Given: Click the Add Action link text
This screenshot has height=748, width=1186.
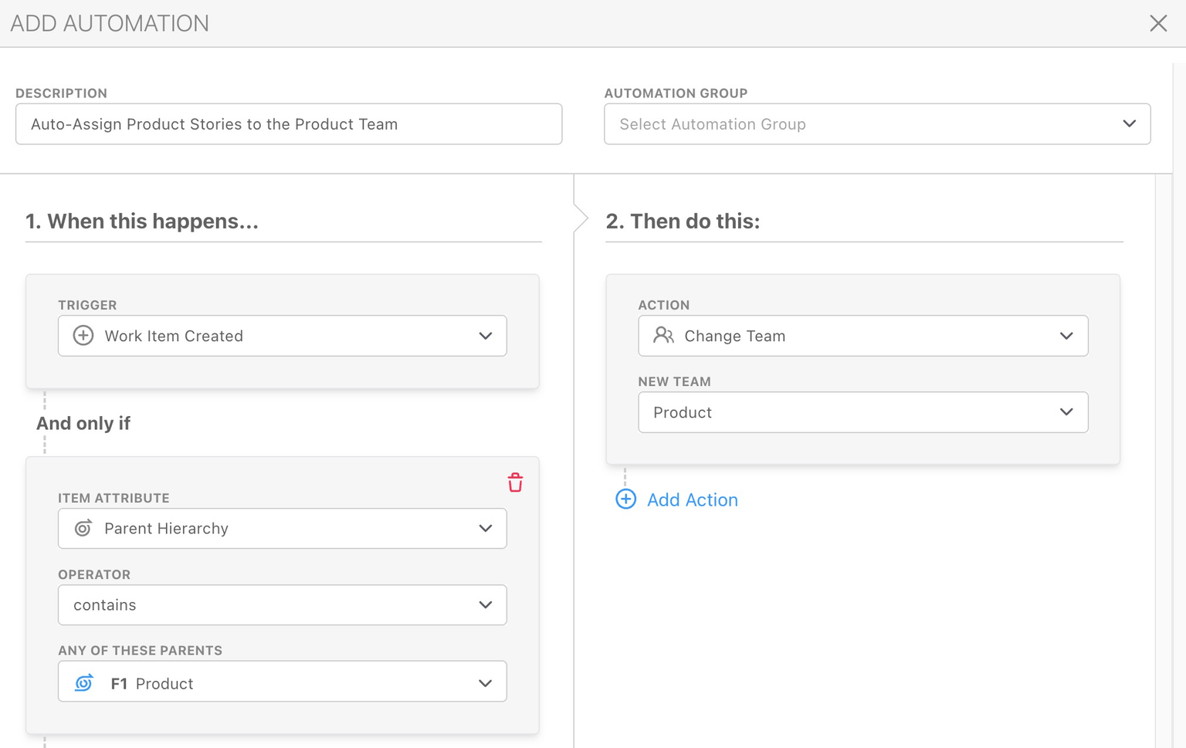Looking at the screenshot, I should point(692,500).
